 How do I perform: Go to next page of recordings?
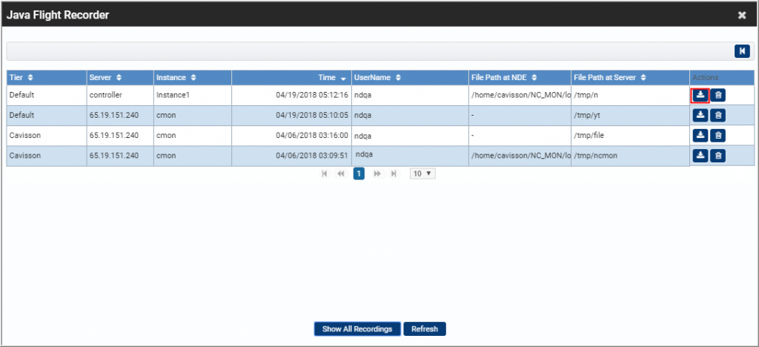click(377, 173)
